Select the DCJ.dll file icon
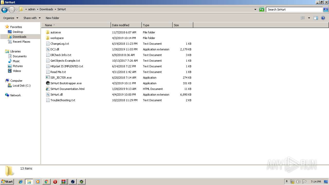This screenshot has width=329, height=185. pos(48,49)
